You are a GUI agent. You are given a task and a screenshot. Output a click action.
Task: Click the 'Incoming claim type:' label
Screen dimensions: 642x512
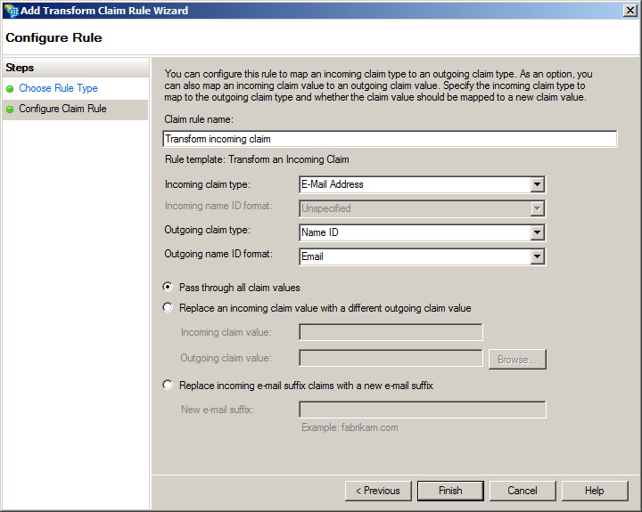(x=207, y=184)
